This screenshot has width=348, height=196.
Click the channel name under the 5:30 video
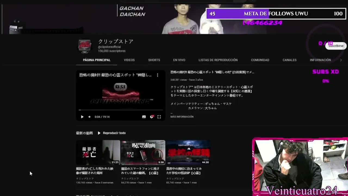pos(130,179)
